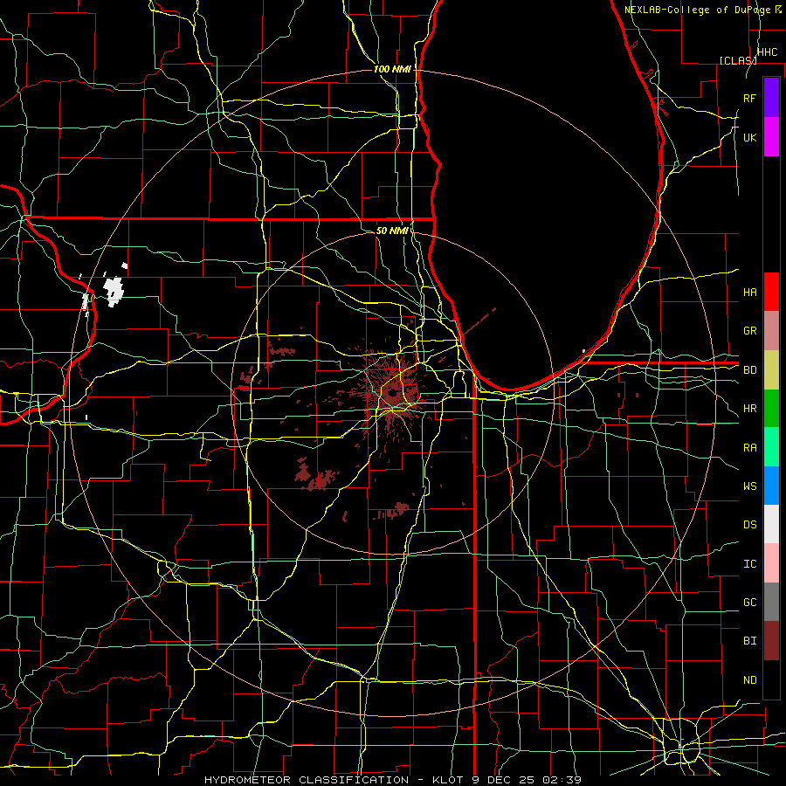The image size is (786, 786).
Task: Click the HHC product label
Action: coord(767,52)
